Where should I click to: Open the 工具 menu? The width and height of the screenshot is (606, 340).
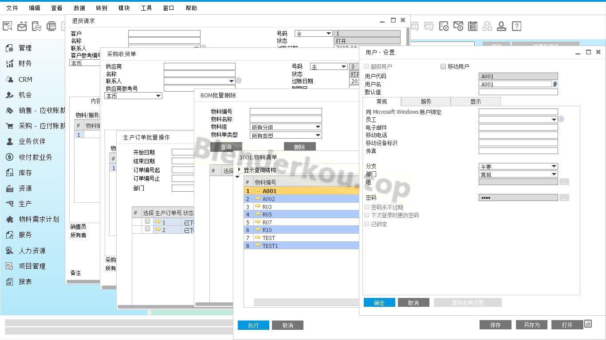[x=146, y=8]
